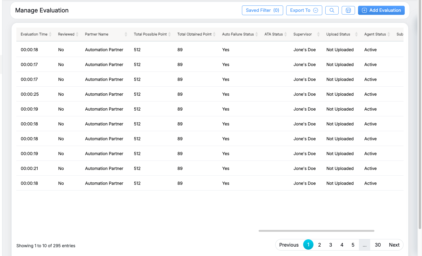This screenshot has height=256, width=422.
Task: Sort by Upload Status column arrows
Action: click(x=357, y=34)
